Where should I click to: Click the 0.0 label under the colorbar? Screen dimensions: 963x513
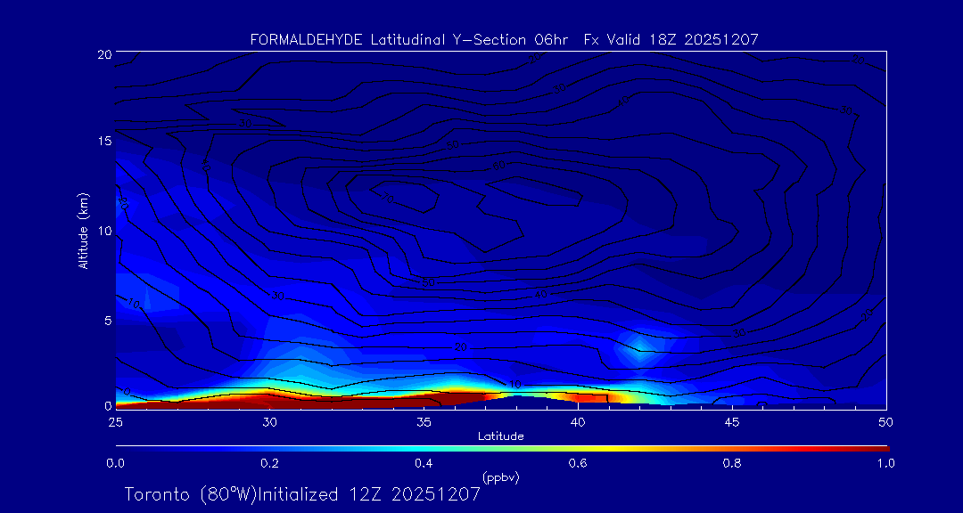pos(115,463)
